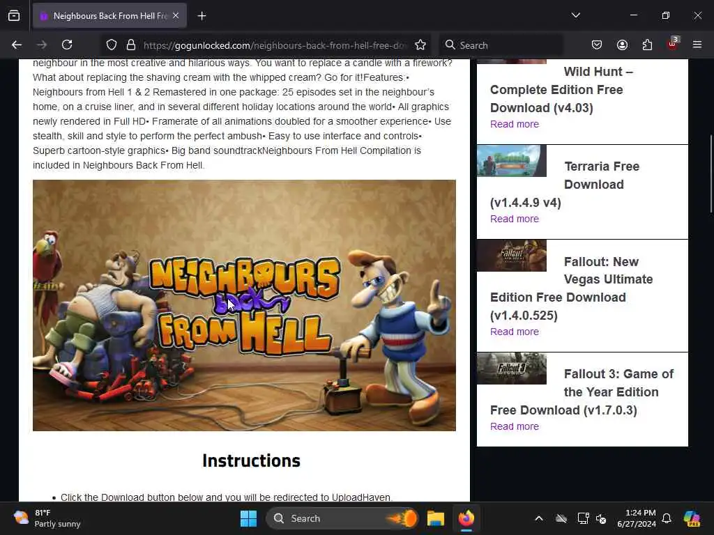
Task: Show hidden system tray icons
Action: click(539, 518)
